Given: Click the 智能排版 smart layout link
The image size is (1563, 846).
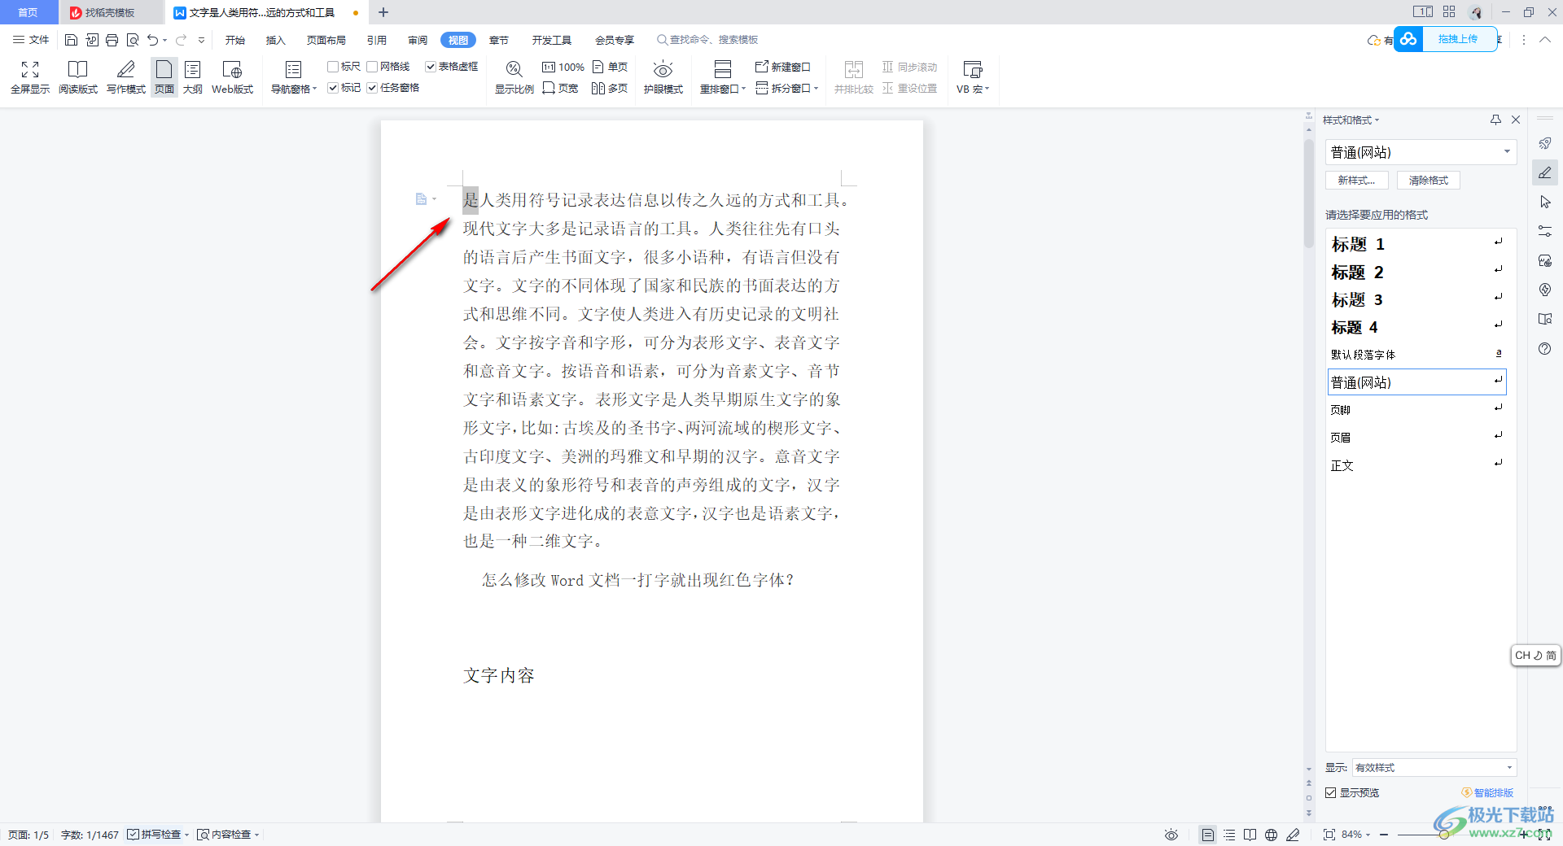Looking at the screenshot, I should click(1488, 792).
